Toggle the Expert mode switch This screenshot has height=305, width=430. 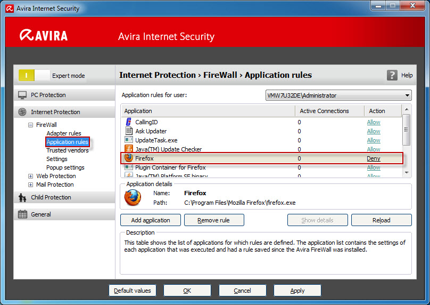click(x=34, y=75)
